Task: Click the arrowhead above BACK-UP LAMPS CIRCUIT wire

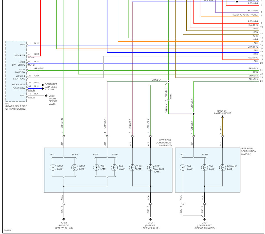Action: tap(222, 117)
